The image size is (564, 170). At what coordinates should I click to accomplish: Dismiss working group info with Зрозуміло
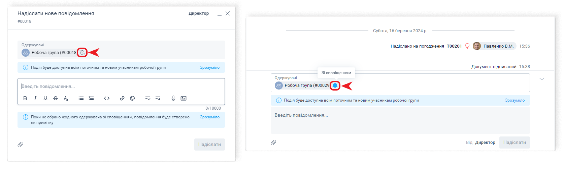point(209,67)
